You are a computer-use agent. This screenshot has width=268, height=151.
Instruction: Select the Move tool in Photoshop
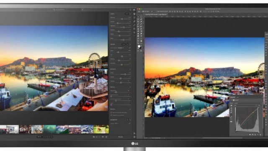pyautogui.click(x=138, y=17)
